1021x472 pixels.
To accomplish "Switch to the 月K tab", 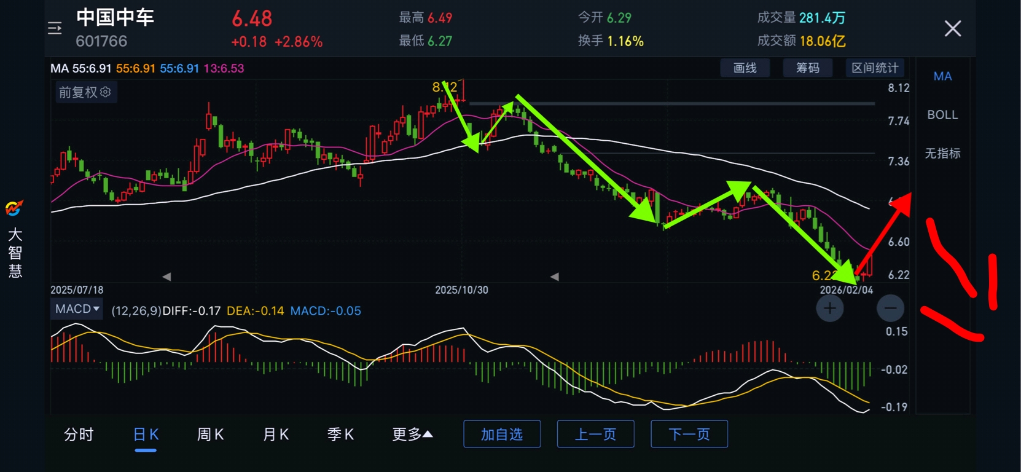I will 275,435.
